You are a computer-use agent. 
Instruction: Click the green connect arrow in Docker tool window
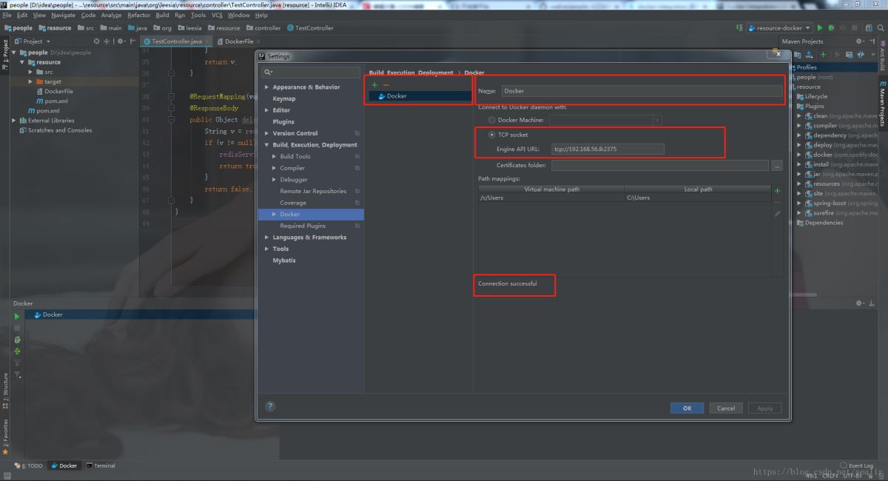coord(17,316)
